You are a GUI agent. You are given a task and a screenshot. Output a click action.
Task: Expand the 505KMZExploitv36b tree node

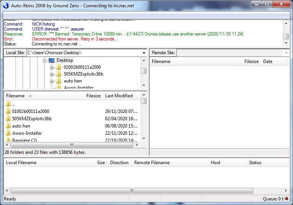(x=52, y=74)
